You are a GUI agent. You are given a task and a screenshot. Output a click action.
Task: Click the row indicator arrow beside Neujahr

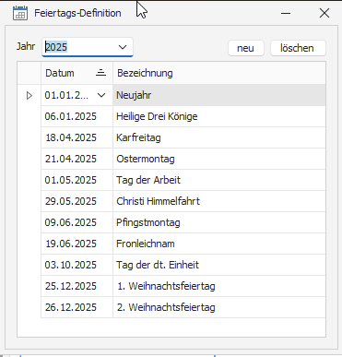[x=29, y=95]
